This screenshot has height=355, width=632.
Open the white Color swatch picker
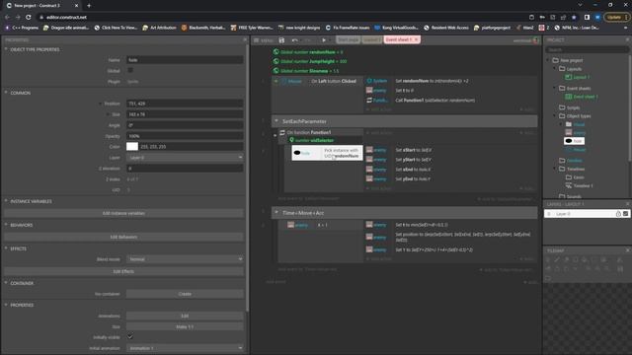132,147
